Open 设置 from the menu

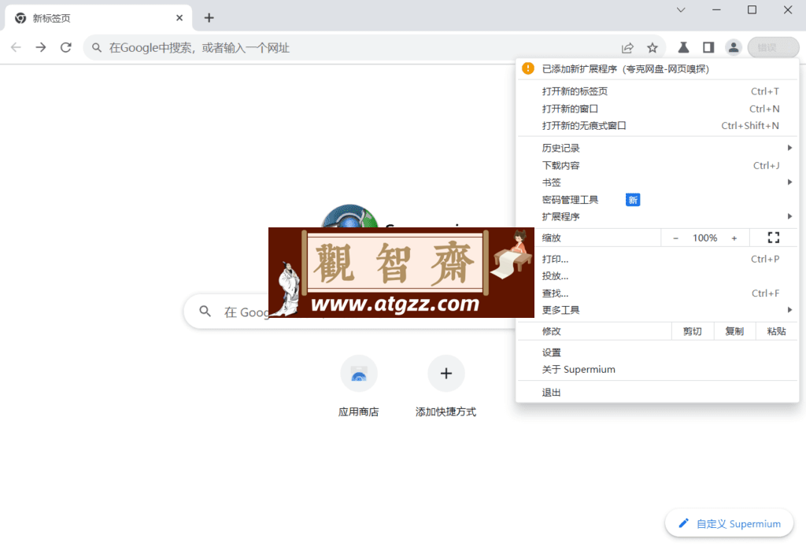coord(657,352)
